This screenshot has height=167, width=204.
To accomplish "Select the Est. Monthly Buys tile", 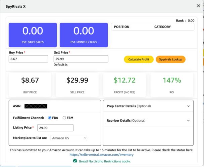I will coord(84,35).
